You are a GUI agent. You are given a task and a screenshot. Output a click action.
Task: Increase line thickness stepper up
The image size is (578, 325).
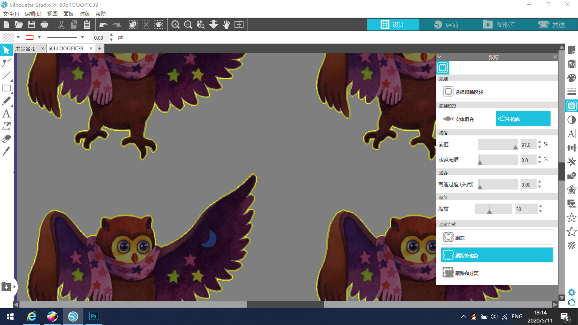click(x=111, y=35)
